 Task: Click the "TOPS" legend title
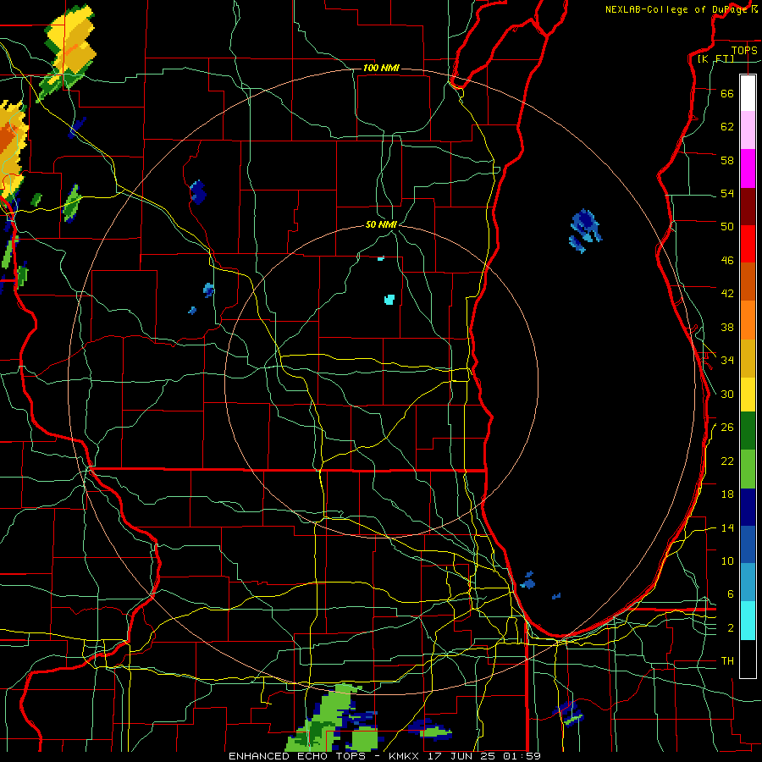click(x=744, y=50)
